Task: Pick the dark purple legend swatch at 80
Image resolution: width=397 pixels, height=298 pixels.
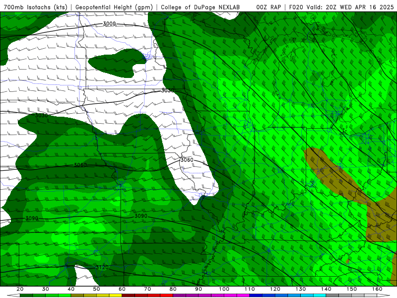Action: click(x=180, y=296)
